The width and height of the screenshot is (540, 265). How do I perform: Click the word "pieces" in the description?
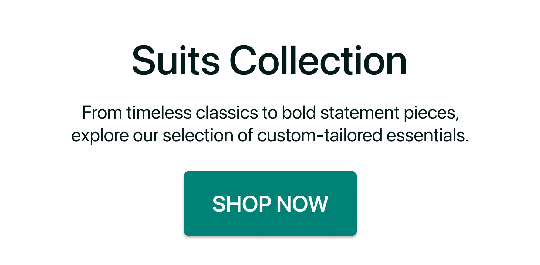click(431, 113)
